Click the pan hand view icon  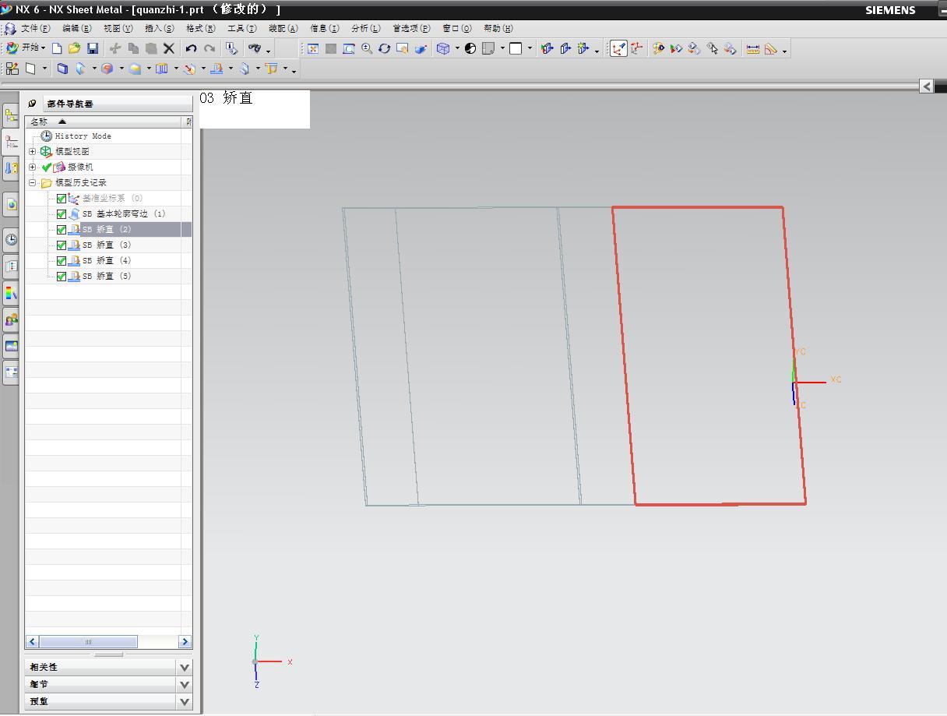pos(403,48)
